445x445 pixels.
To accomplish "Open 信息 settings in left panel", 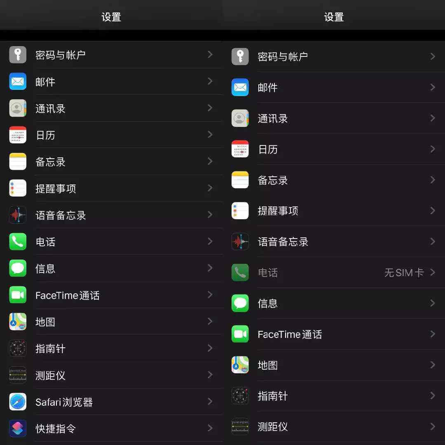I will 111,268.
